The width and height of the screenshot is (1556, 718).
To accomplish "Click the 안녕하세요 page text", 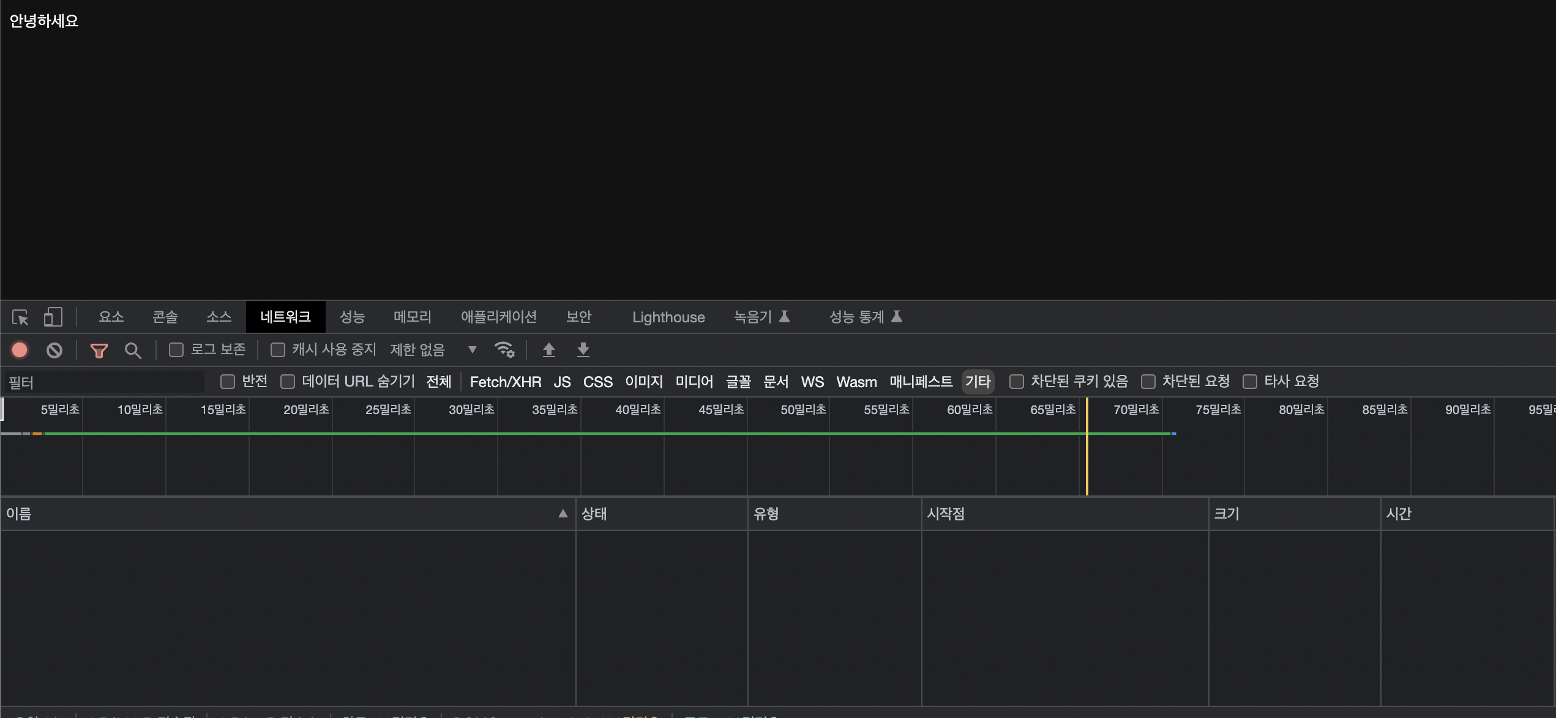I will [44, 21].
